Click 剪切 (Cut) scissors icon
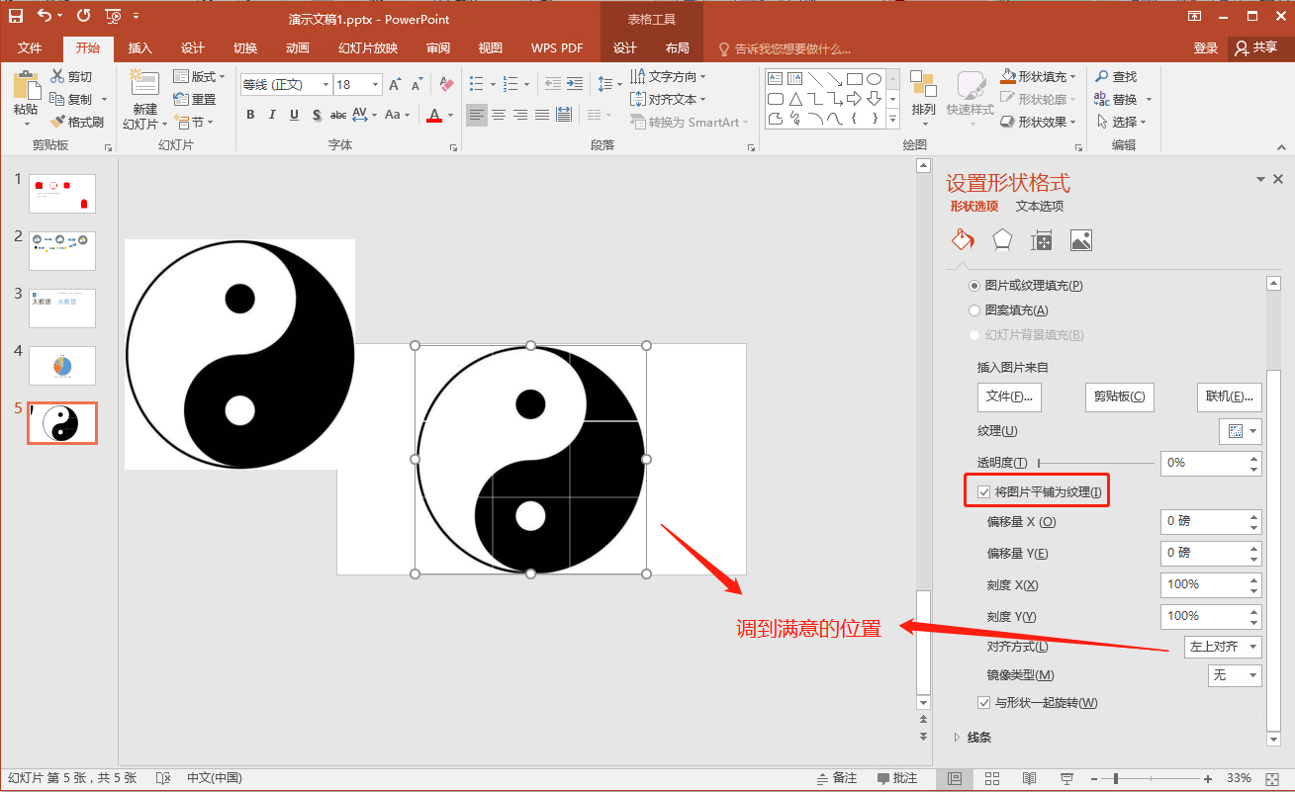The width and height of the screenshot is (1295, 792). pos(57,76)
